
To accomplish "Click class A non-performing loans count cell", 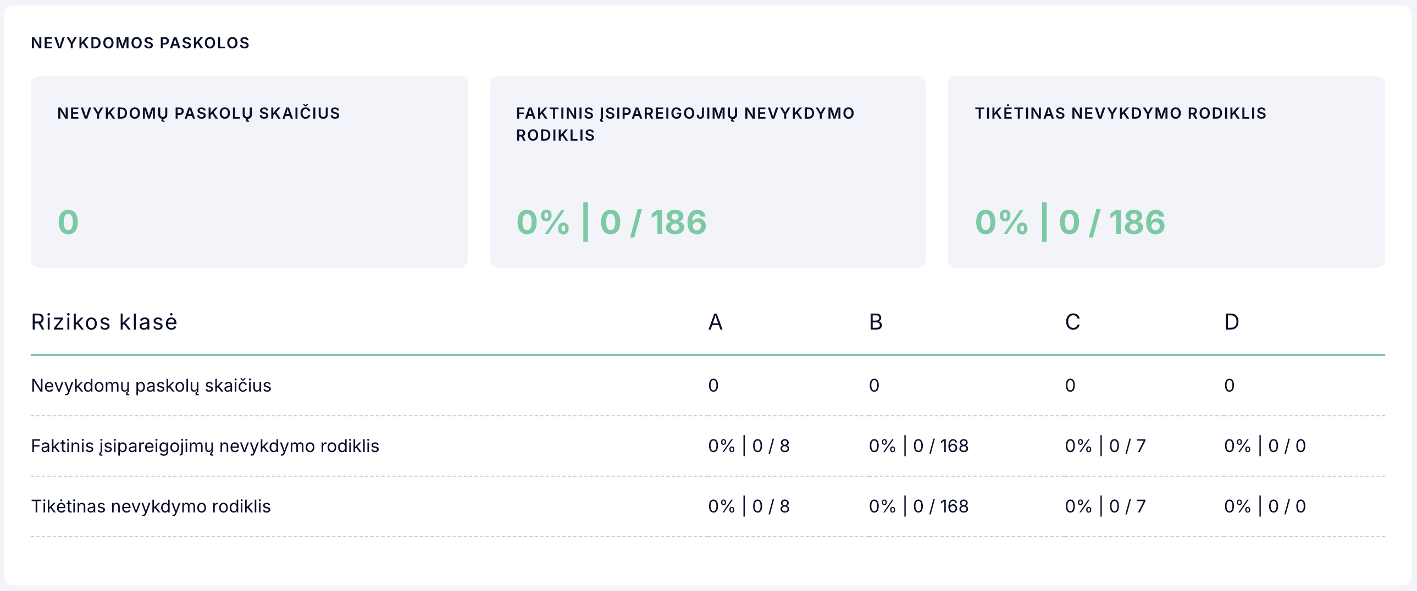I will coord(713,386).
